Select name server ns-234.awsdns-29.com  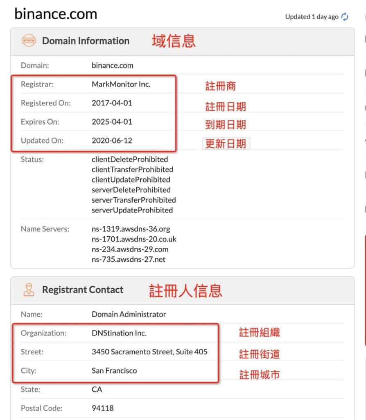tap(130, 249)
